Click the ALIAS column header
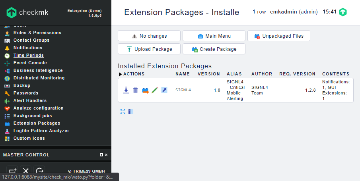This screenshot has width=360, height=181. point(234,74)
